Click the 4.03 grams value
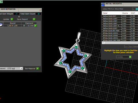The image size is (138, 103). coord(124,16)
